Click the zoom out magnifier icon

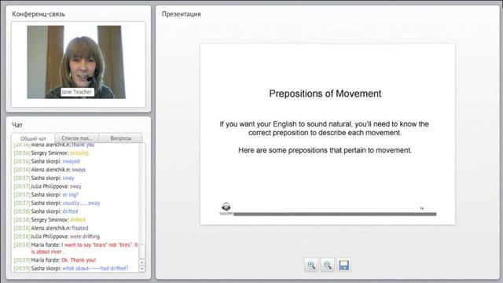tap(327, 265)
